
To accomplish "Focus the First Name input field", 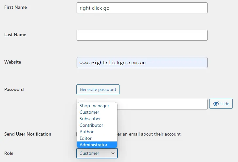I will click(142, 8).
